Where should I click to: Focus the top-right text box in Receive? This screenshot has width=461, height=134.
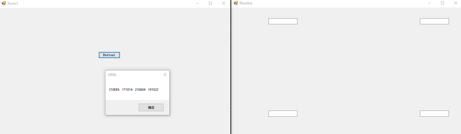pyautogui.click(x=434, y=21)
